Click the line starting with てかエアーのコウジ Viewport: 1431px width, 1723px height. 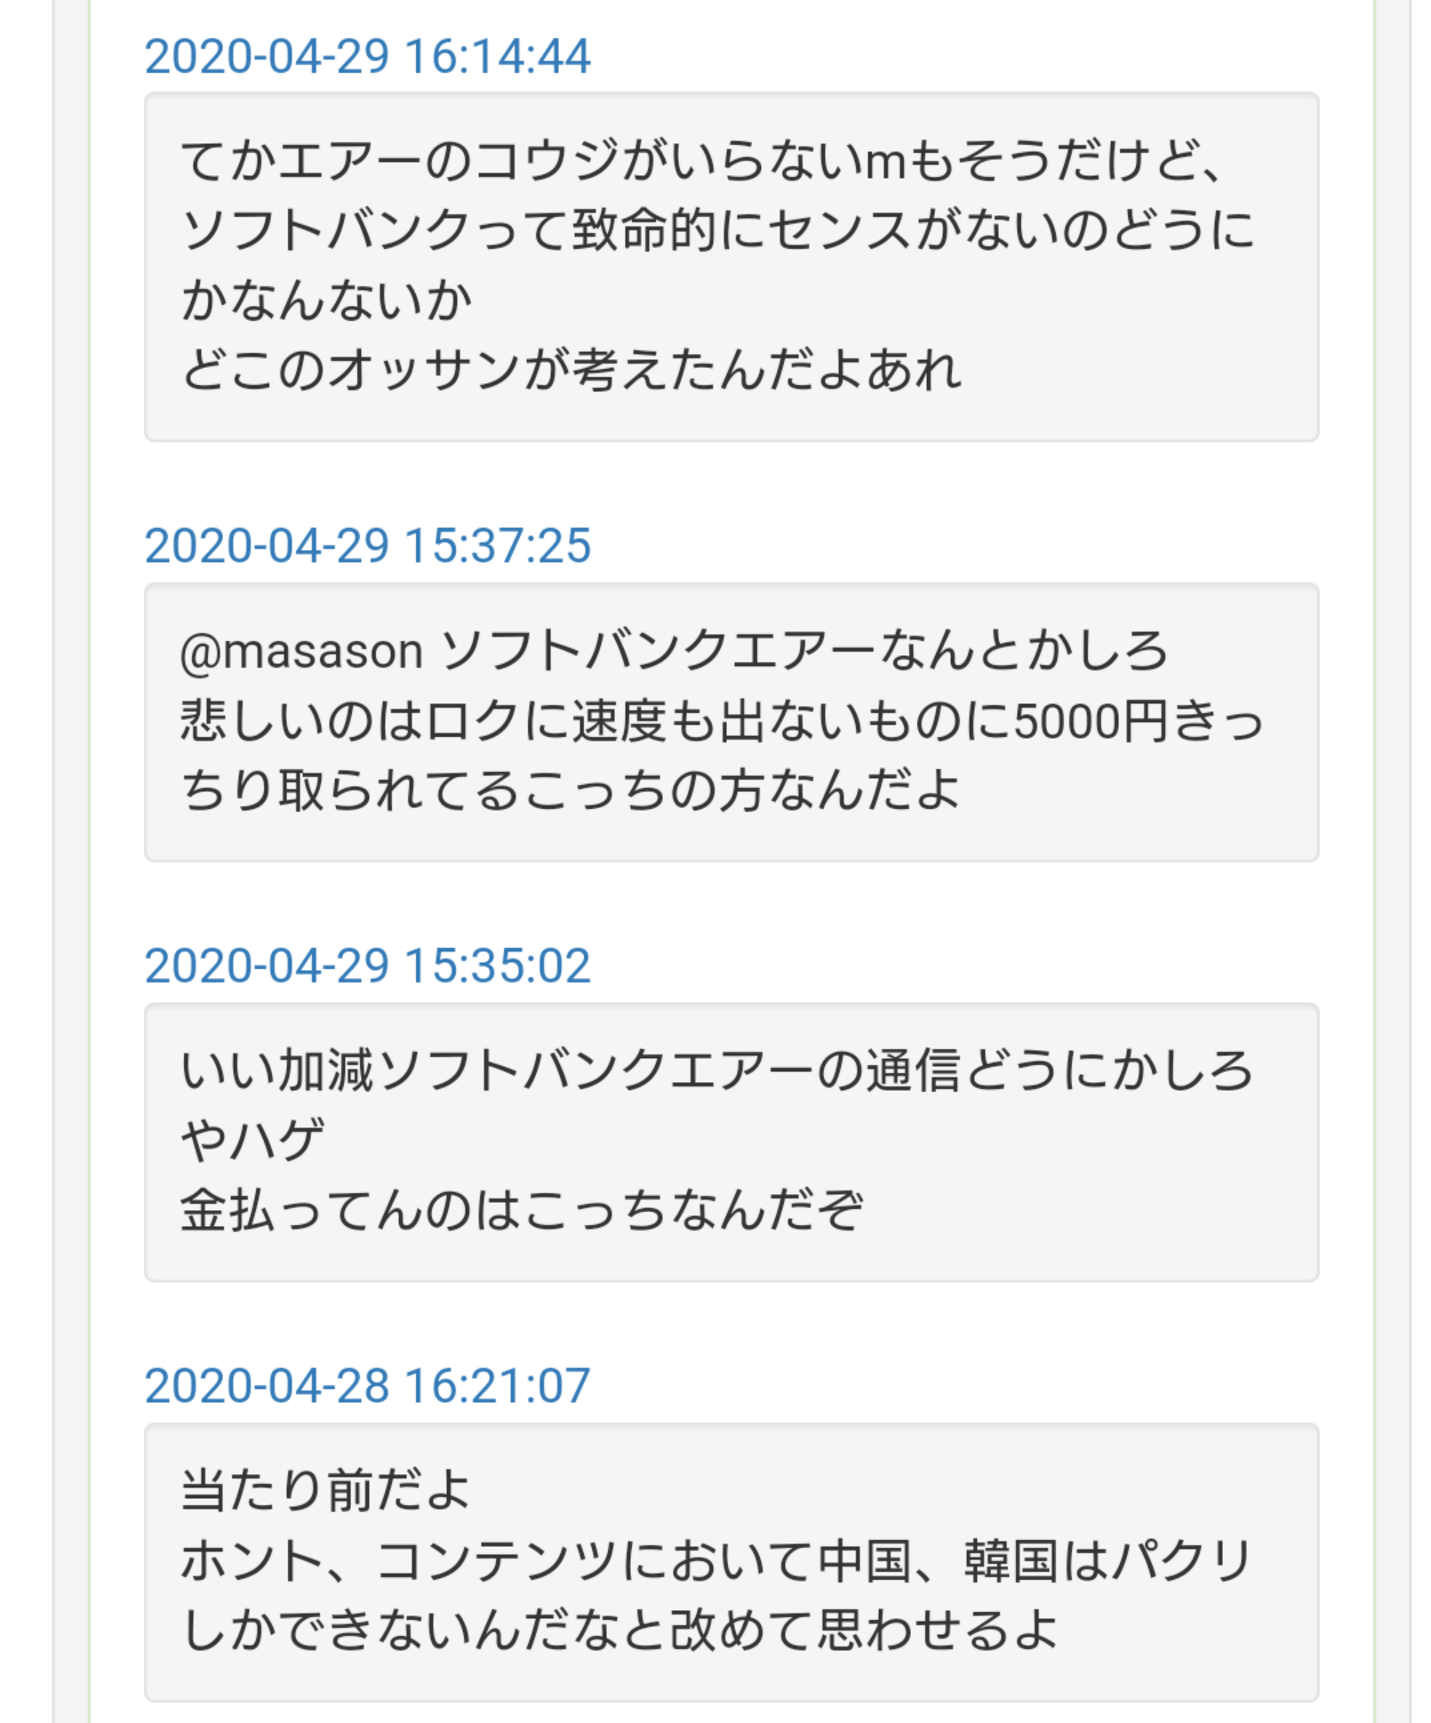pyautogui.click(x=702, y=161)
